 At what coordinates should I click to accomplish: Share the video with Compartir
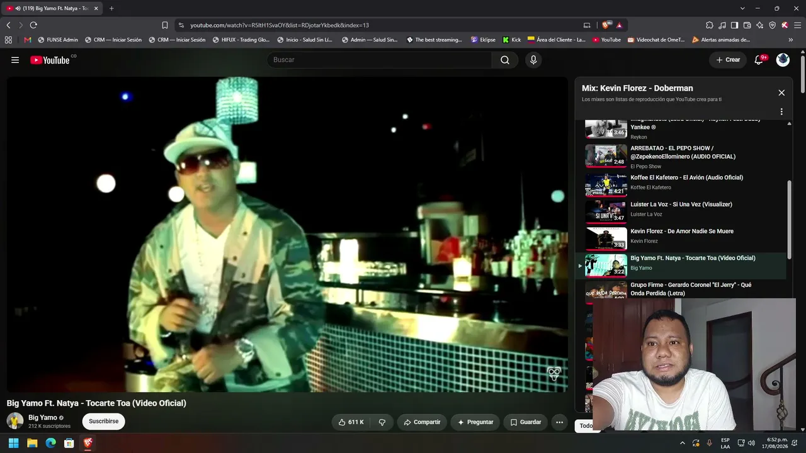pos(422,422)
